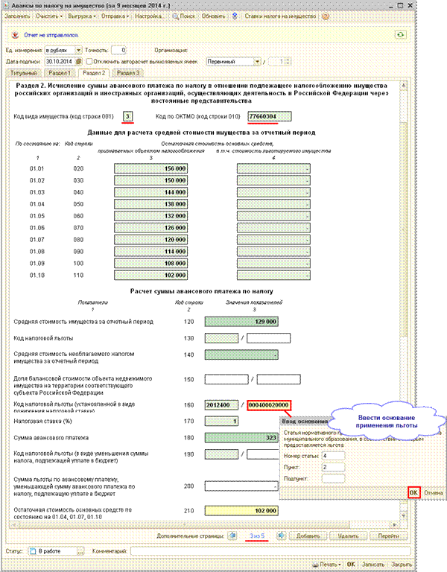Click the Добавить page button
This screenshot has height=572, width=447.
308,536
